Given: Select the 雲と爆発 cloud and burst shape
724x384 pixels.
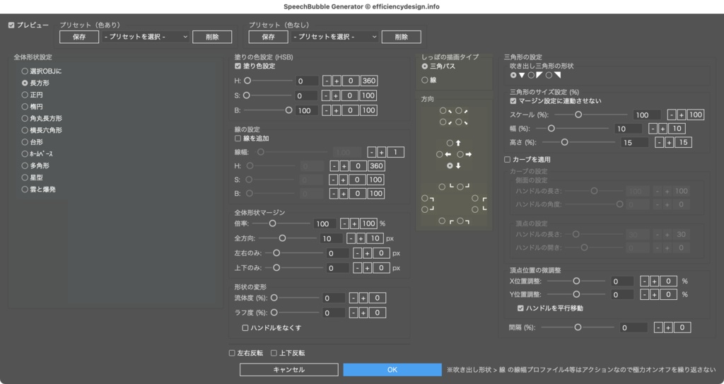Looking at the screenshot, I should (x=25, y=190).
